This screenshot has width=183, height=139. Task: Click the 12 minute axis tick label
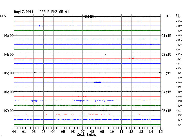(x=131, y=131)
